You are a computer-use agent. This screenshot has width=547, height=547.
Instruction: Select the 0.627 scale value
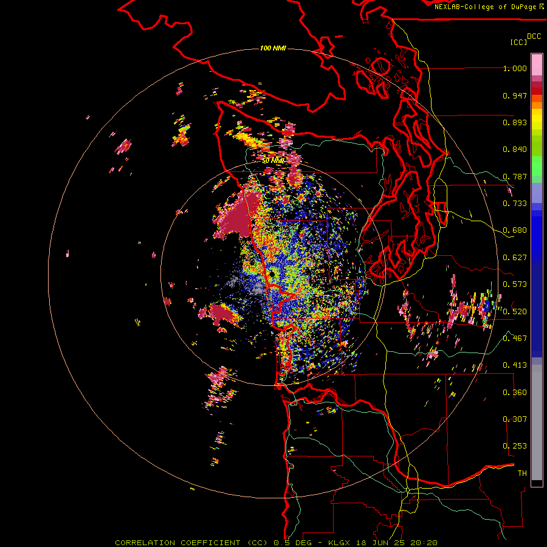point(515,258)
